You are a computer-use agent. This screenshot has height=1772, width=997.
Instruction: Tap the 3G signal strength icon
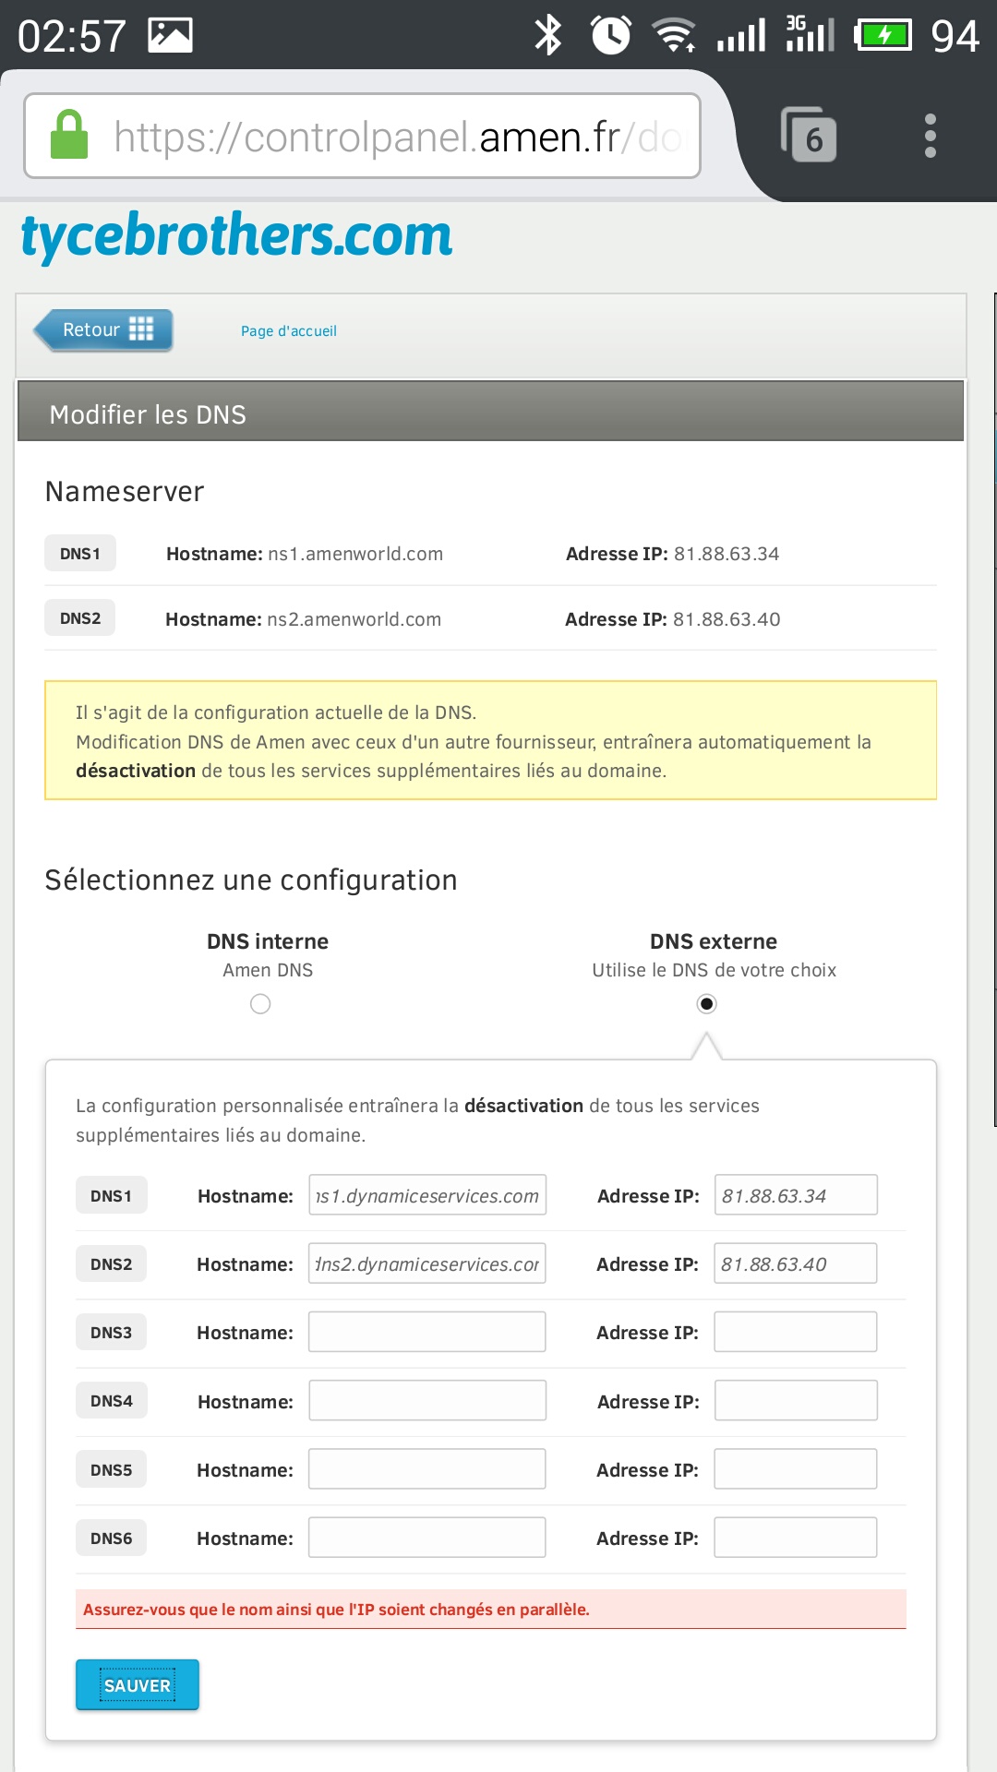811,33
